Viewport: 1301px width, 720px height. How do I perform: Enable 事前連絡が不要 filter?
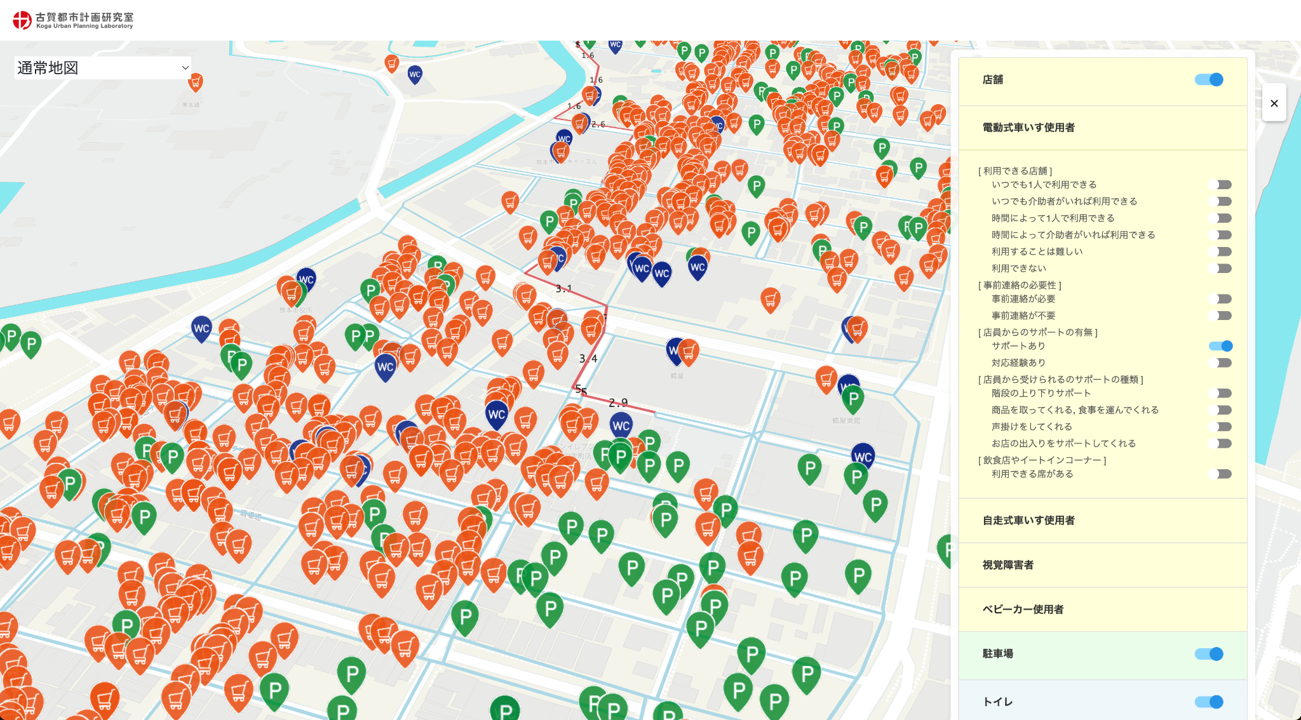click(1220, 316)
